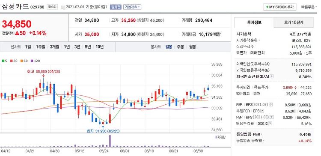Click the 3.89매수 opinion value
Viewport: 321px width, 156px height.
coord(290,88)
